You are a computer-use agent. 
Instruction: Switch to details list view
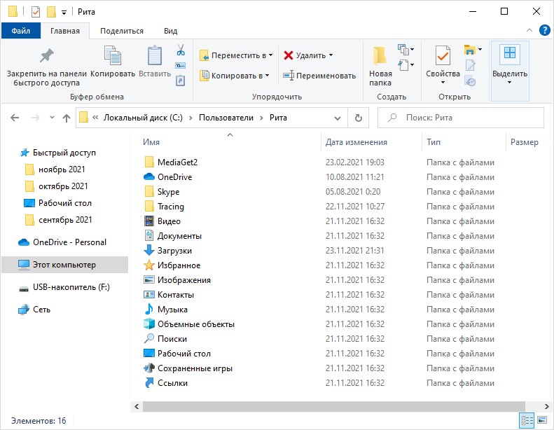[527, 420]
